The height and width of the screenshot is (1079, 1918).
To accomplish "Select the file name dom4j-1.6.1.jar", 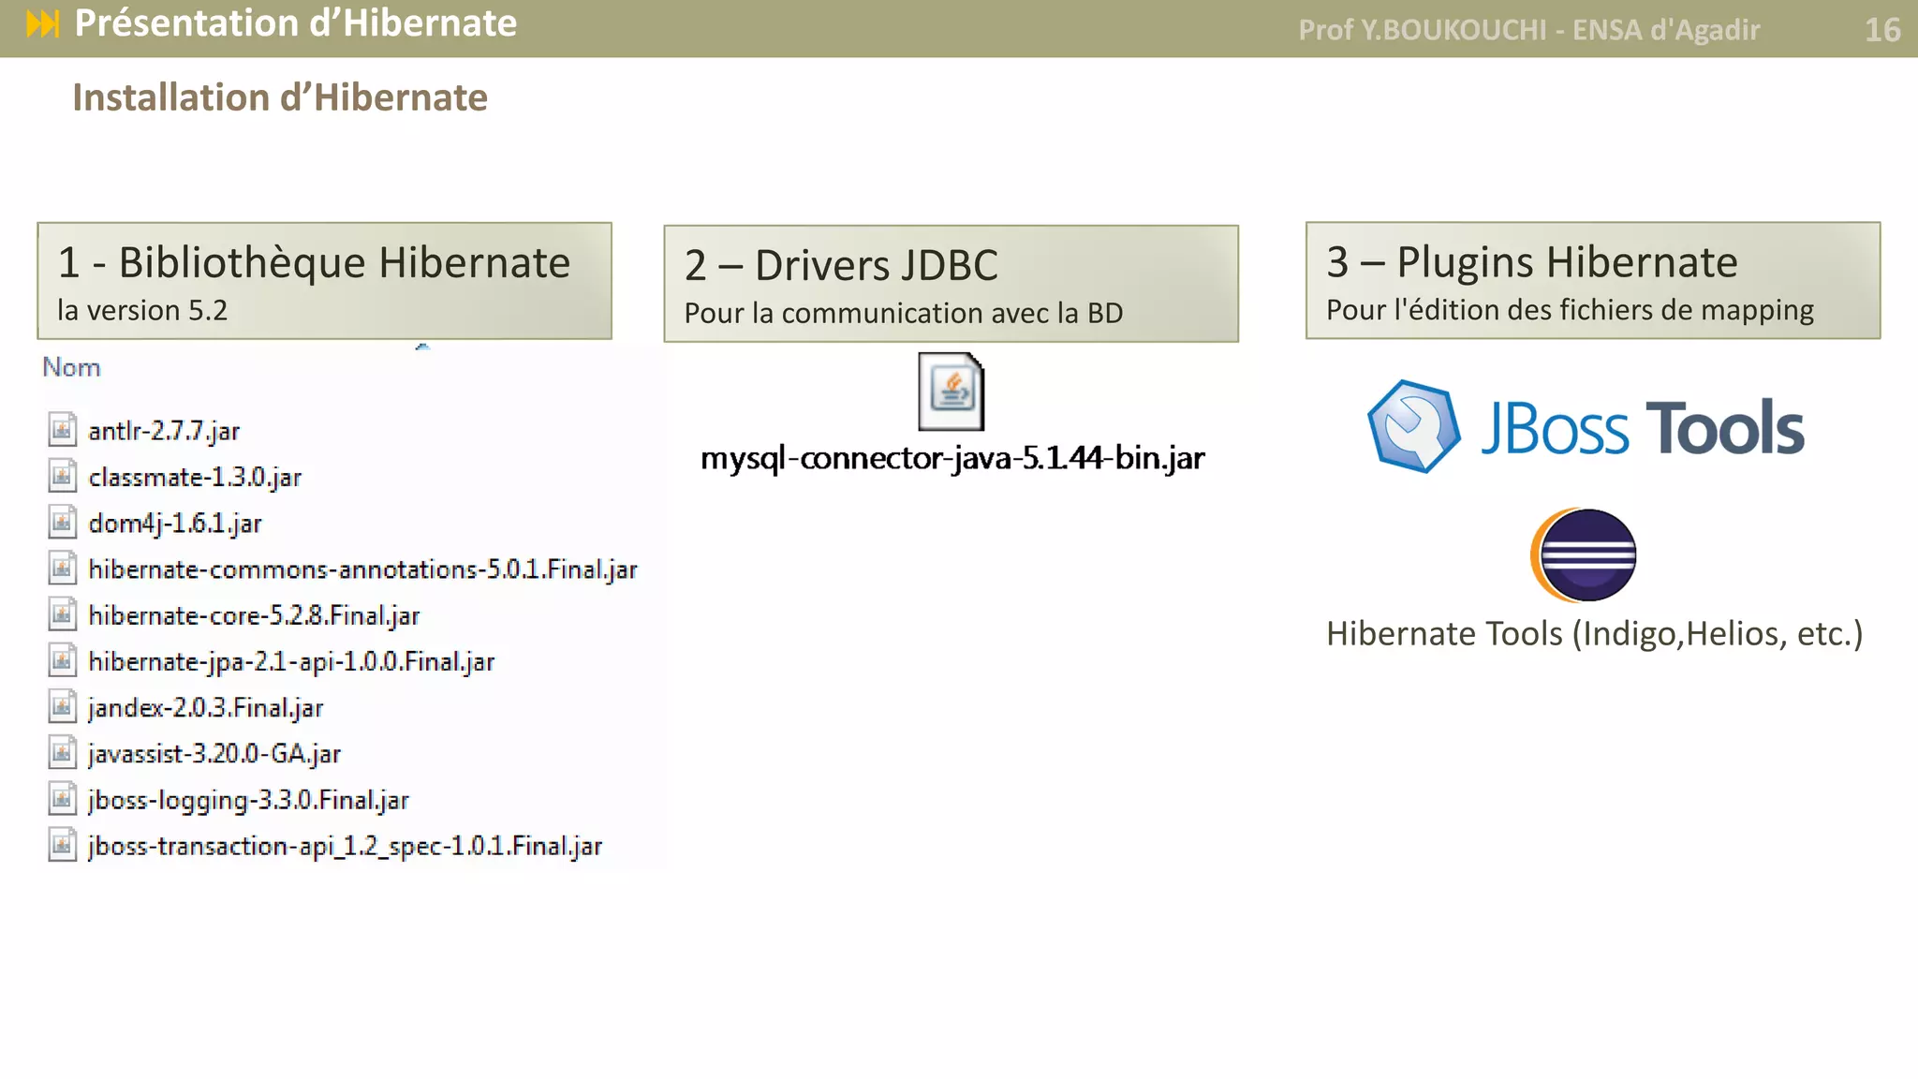I will (175, 523).
